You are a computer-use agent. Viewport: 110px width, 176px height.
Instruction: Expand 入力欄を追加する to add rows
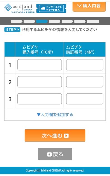pos(55,115)
